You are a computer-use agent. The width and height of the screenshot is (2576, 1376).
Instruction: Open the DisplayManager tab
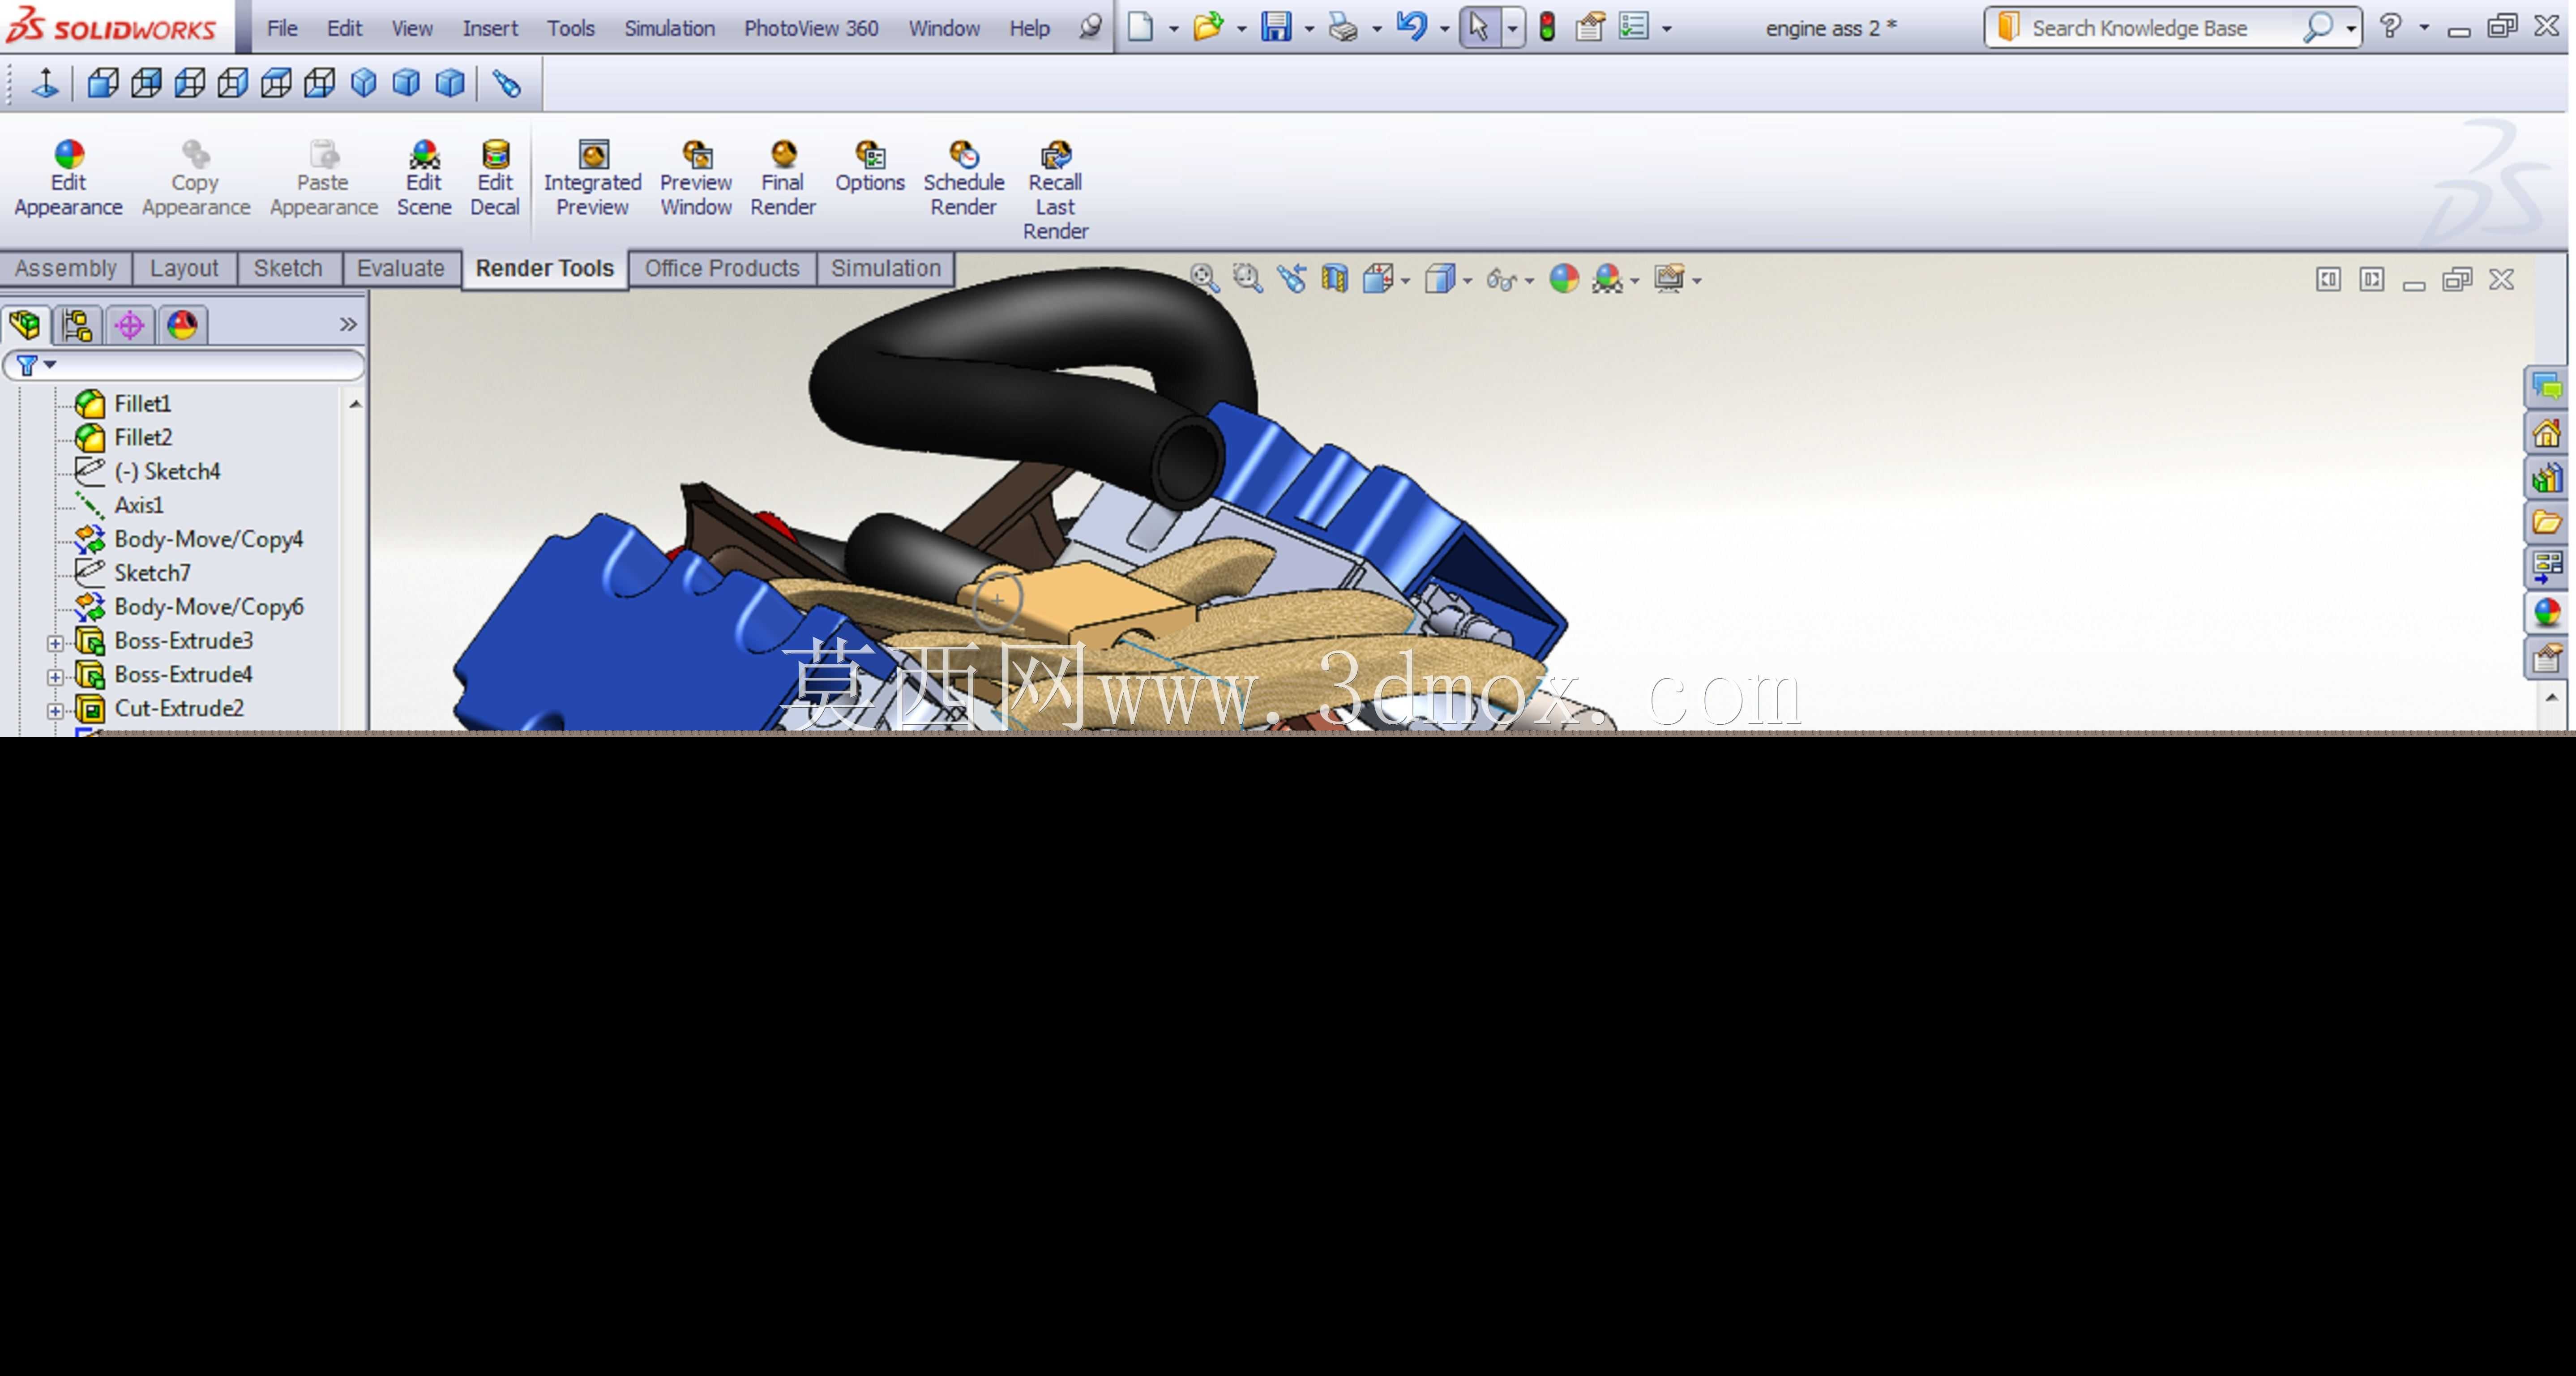click(x=182, y=325)
